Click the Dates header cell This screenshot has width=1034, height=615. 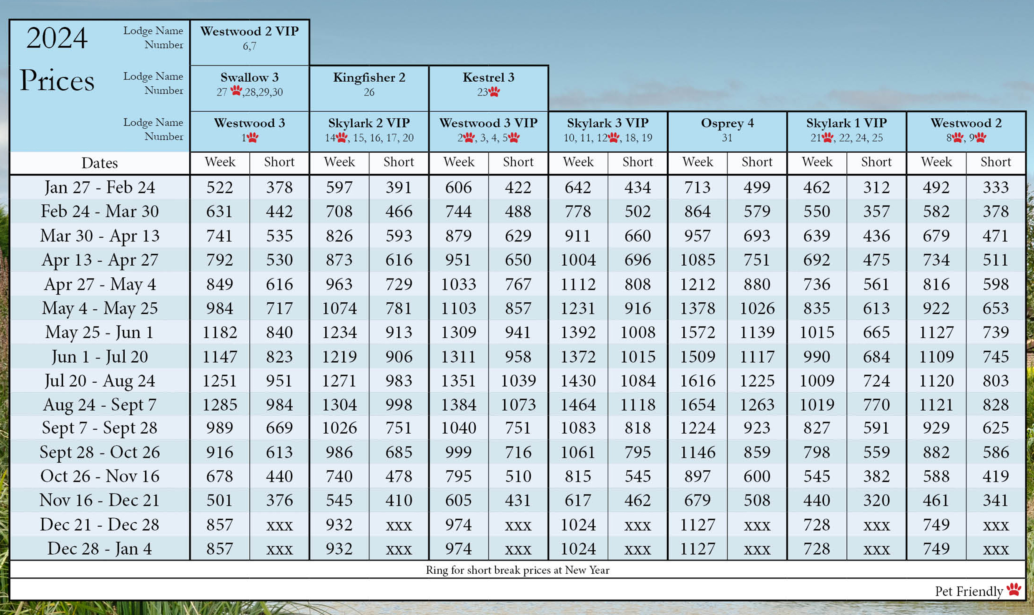tap(99, 163)
